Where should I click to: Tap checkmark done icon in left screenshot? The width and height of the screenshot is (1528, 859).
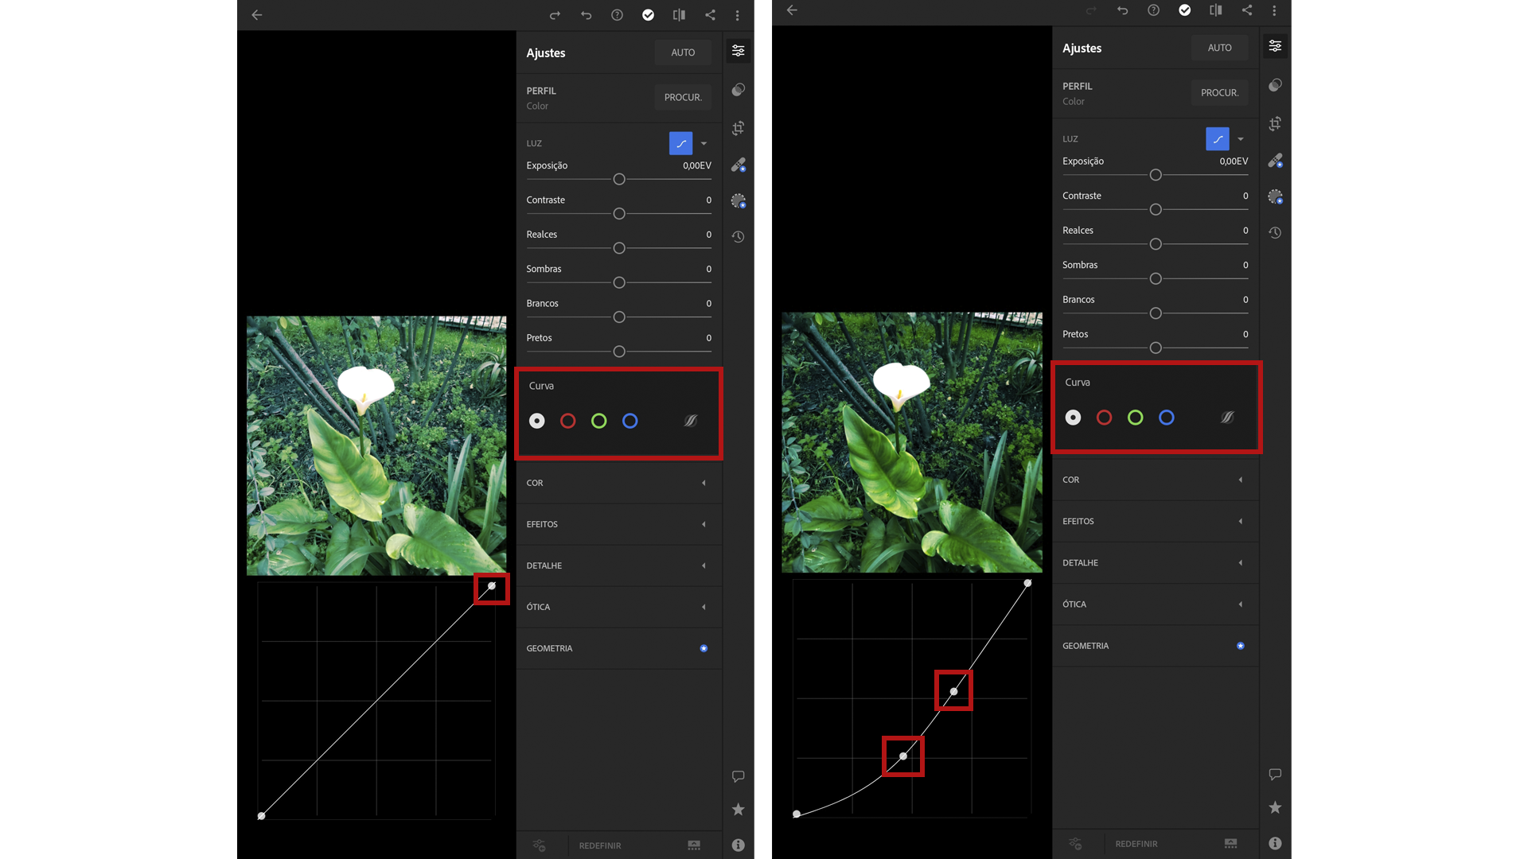point(648,15)
